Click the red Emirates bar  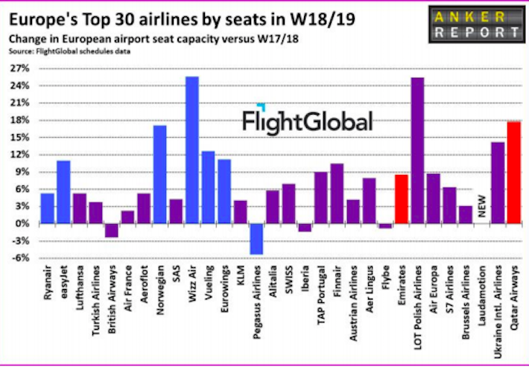tap(402, 199)
